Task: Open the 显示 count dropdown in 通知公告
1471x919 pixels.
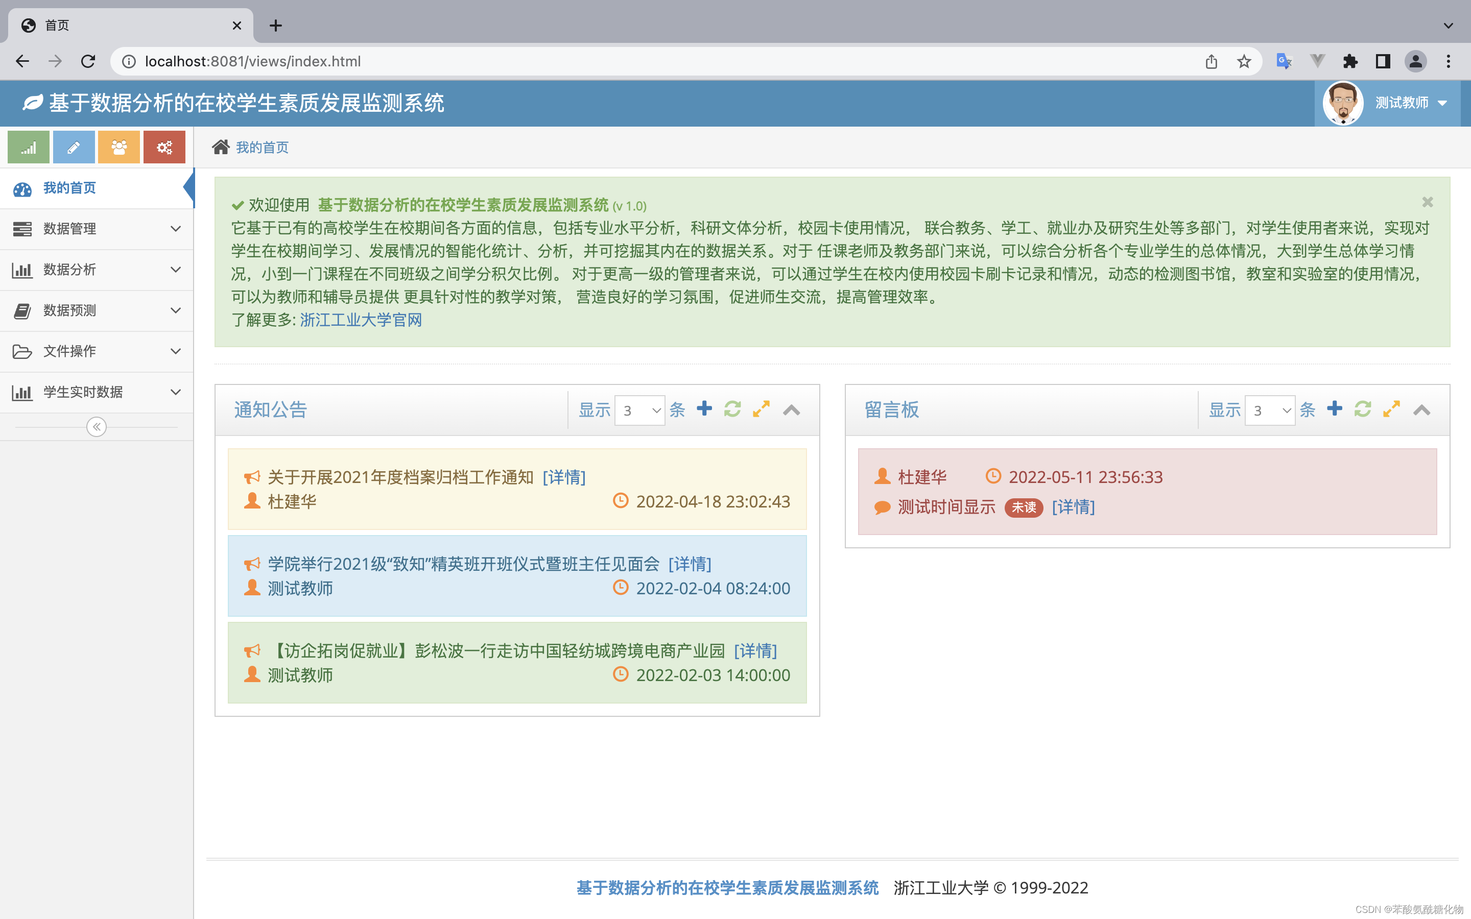Action: point(639,411)
